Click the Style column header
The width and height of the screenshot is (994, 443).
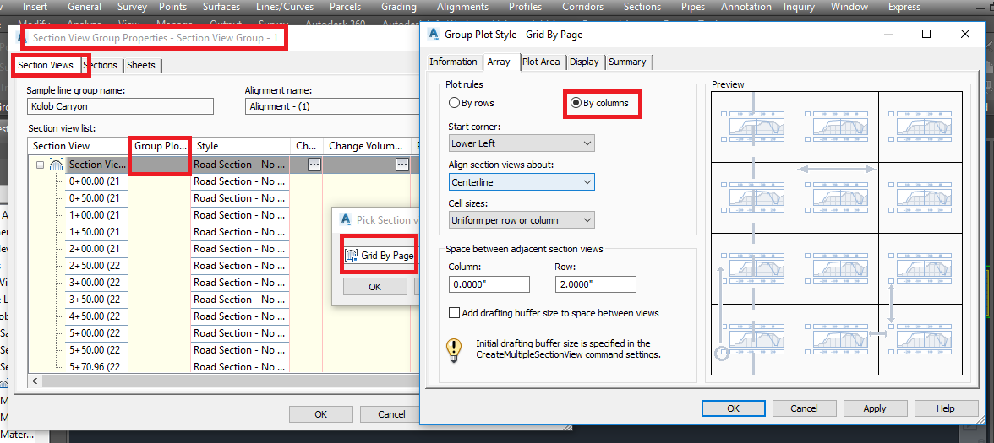(x=240, y=146)
